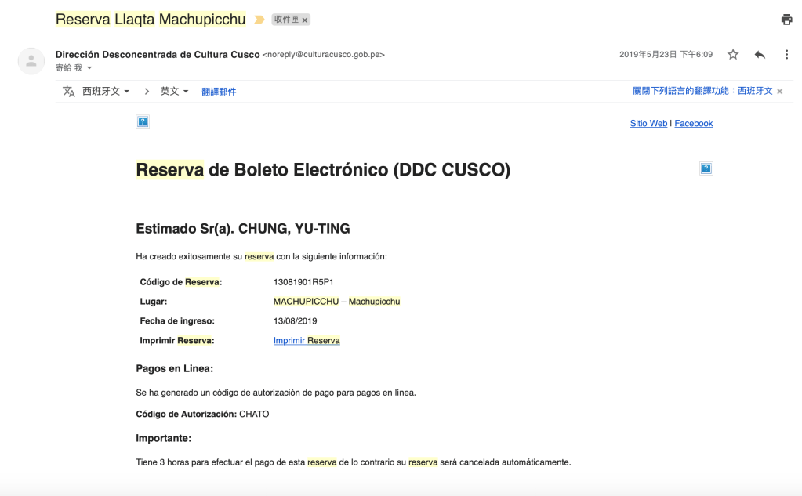802x496 pixels.
Task: Click the translate icon in translation bar
Action: (x=69, y=92)
